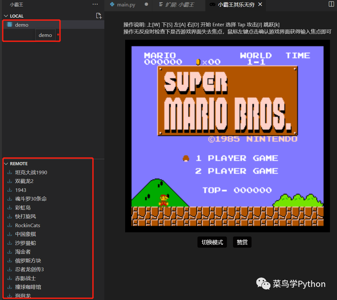Screen dimensions: 337x300
Task: Click 2 PLAYER GAME in the game screen
Action: point(237,171)
